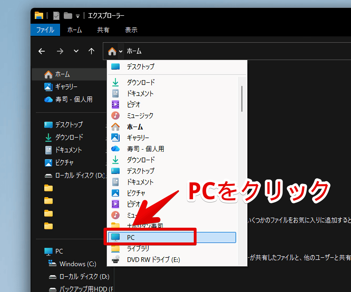Open the first yellow folder in the sidebar
This screenshot has height=292, width=351.
pos(48,188)
